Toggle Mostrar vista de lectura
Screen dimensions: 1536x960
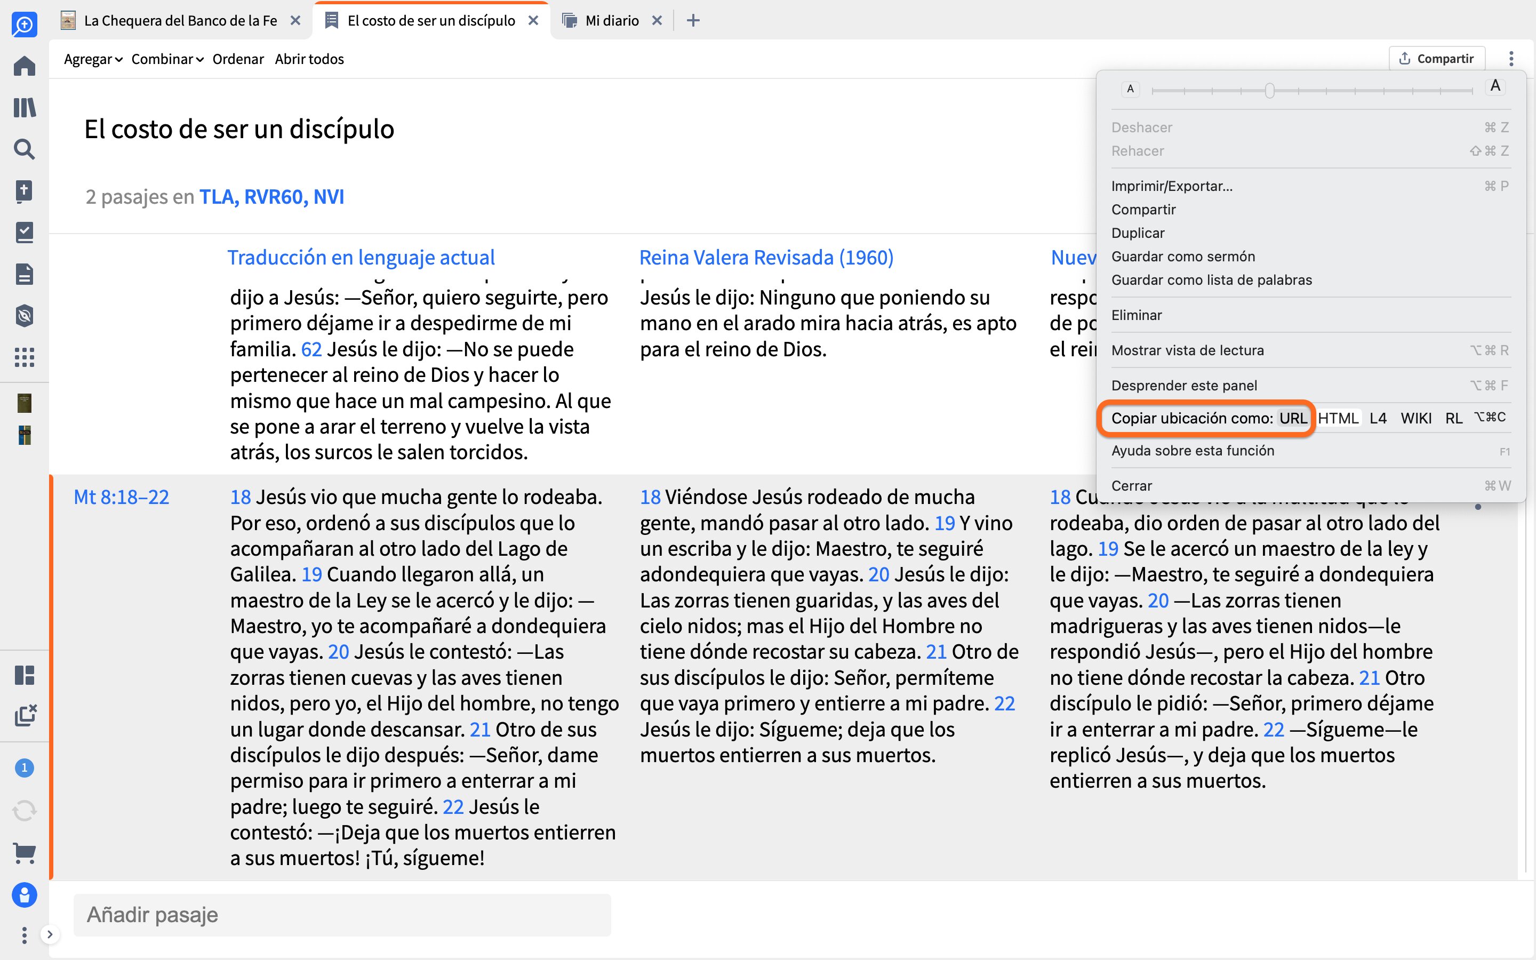pos(1310,350)
